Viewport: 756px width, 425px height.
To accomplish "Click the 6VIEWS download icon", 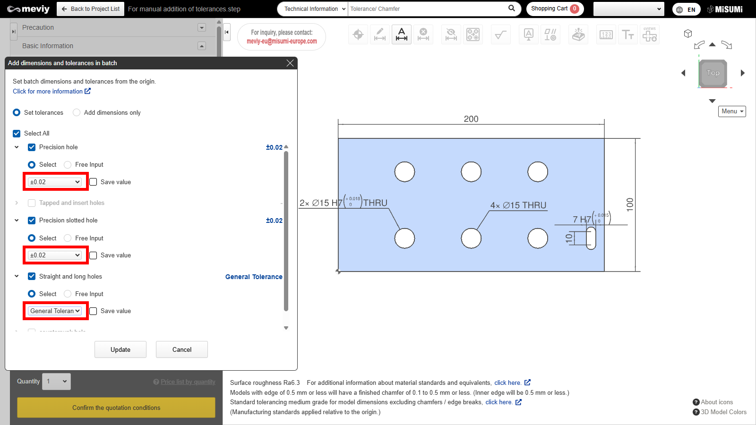I will click(x=650, y=34).
